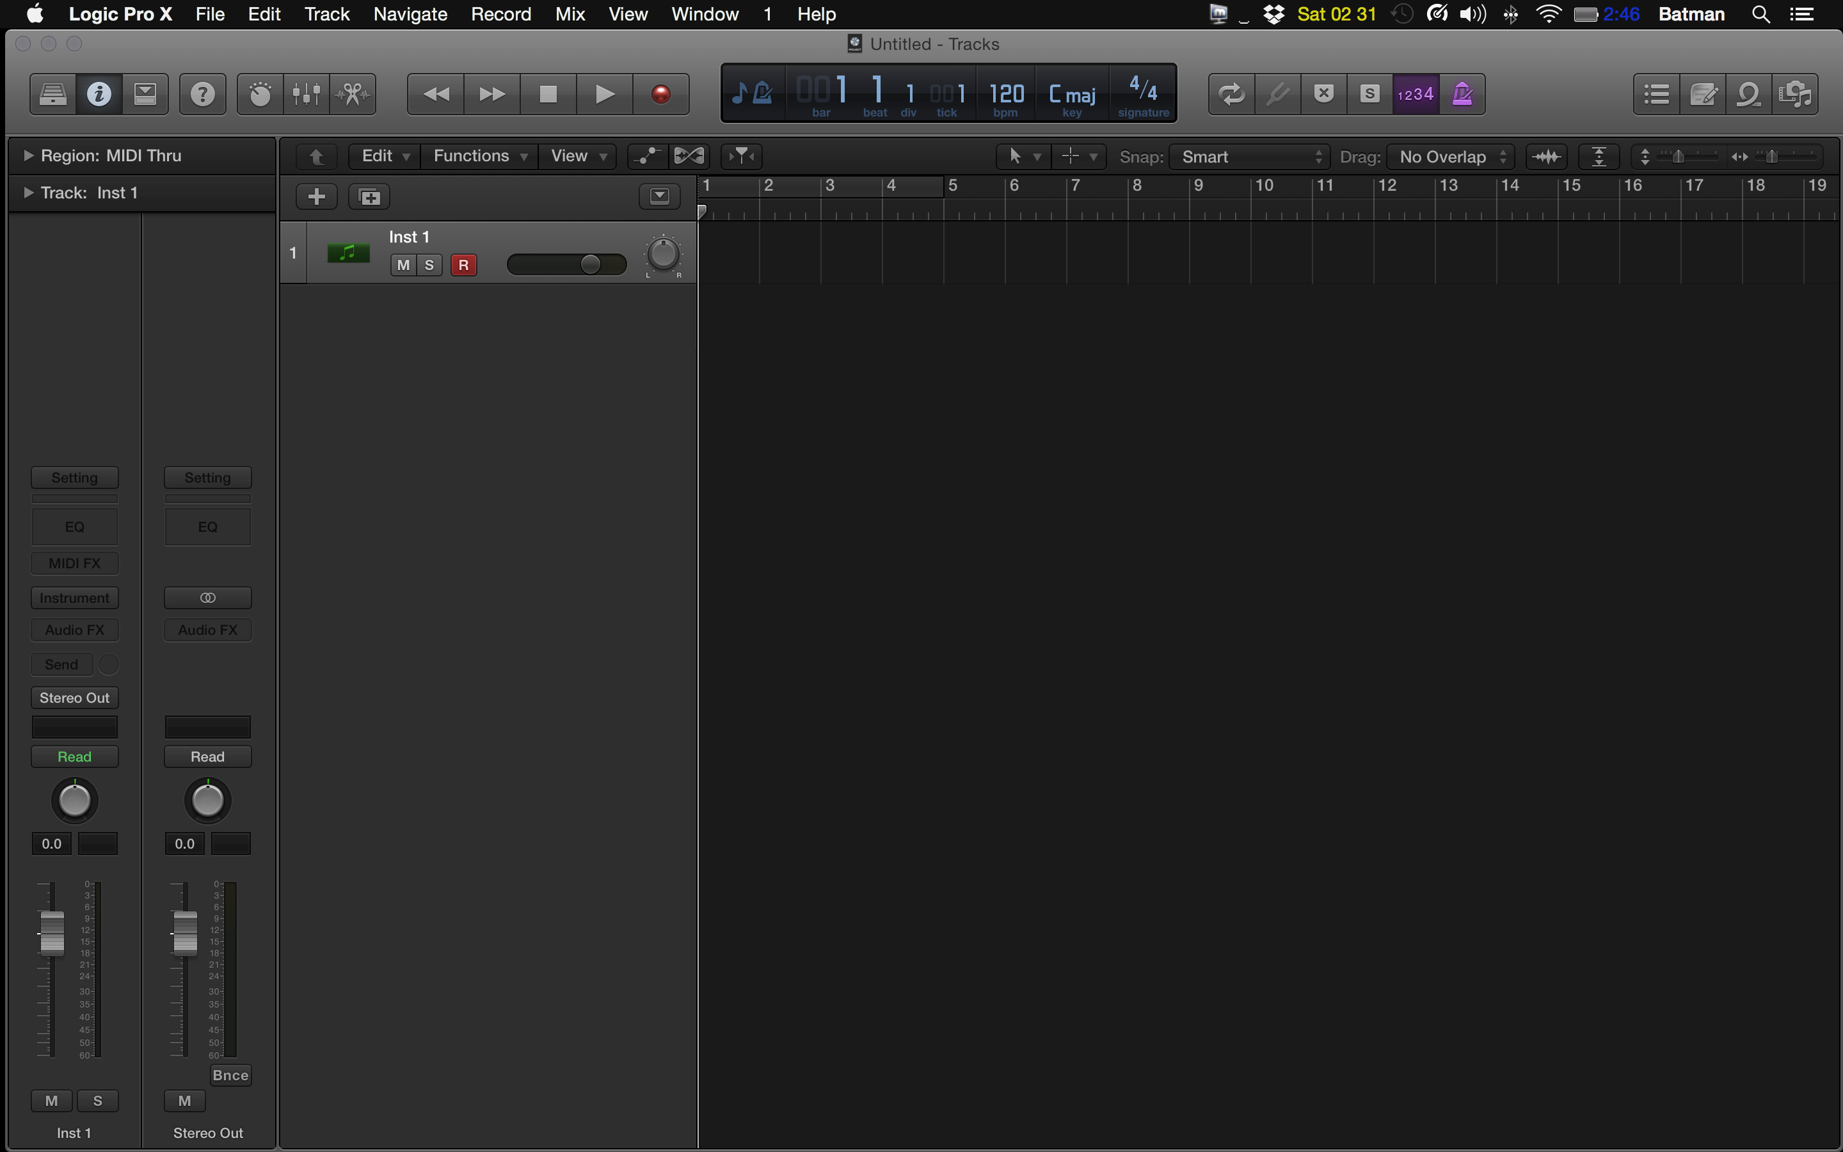The image size is (1843, 1152).
Task: Toggle the Inspector info button
Action: [x=99, y=95]
